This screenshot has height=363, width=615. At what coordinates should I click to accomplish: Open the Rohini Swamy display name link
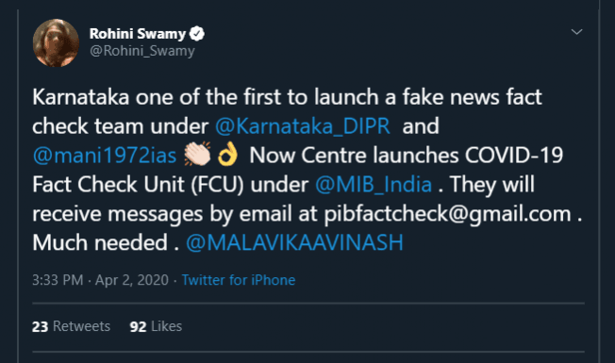point(138,34)
